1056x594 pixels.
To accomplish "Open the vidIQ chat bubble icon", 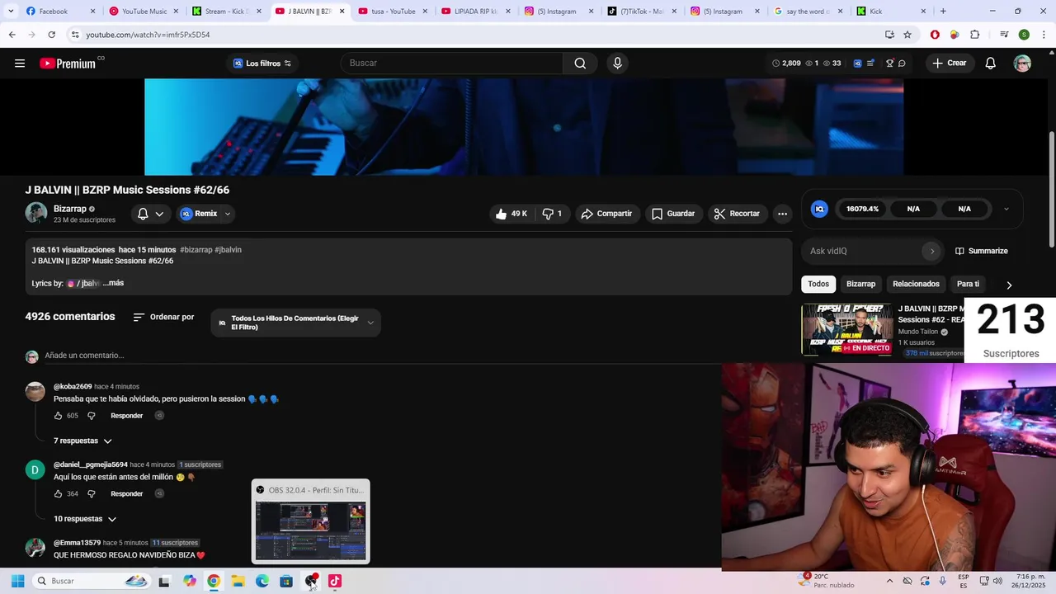I will (x=902, y=64).
